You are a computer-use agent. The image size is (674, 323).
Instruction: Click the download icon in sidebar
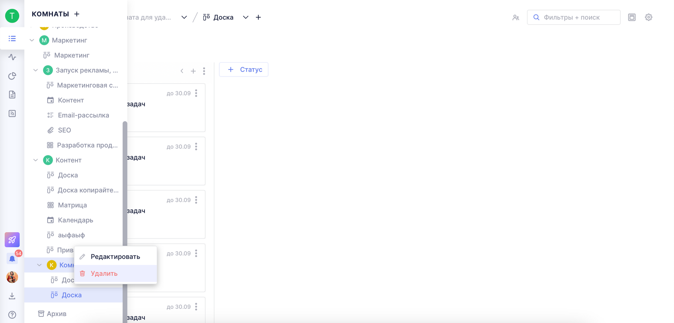(12, 296)
